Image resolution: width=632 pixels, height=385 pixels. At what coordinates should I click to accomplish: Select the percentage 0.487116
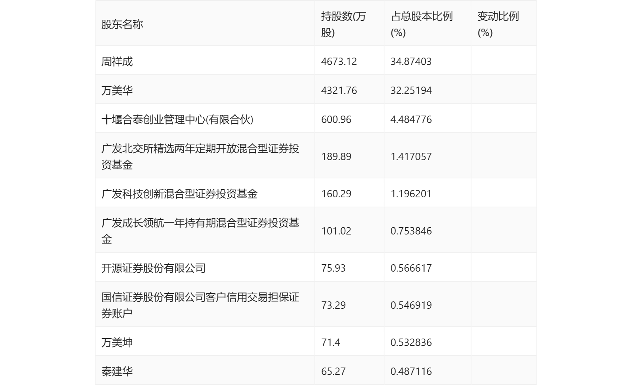click(411, 371)
